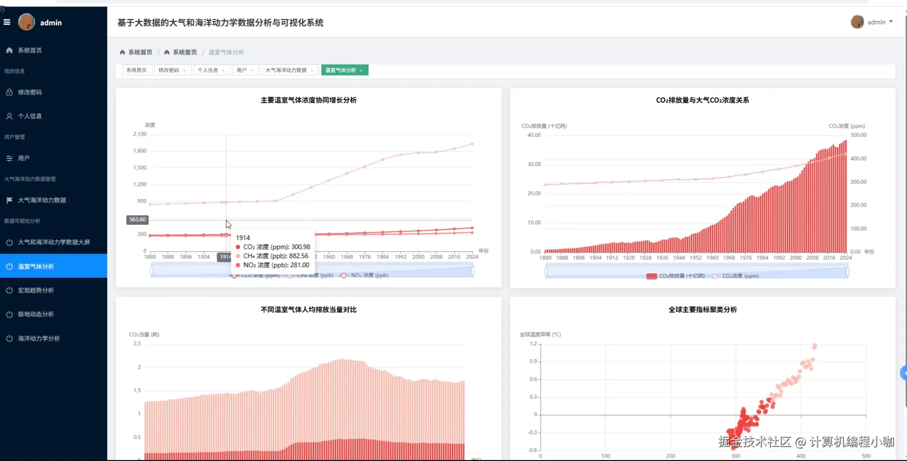
Task: Open the admin dropdown arrow at top right
Action: pos(891,22)
